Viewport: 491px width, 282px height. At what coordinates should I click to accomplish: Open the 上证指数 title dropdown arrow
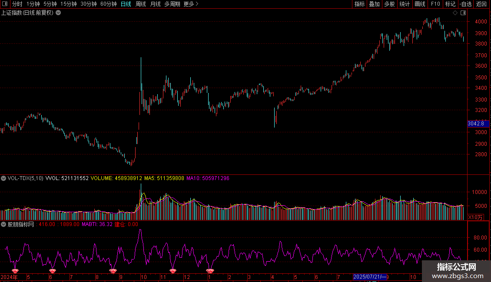pyautogui.click(x=58, y=13)
